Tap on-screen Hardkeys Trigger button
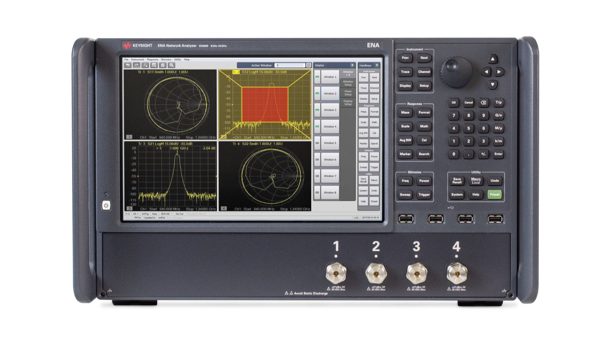 coord(374,167)
